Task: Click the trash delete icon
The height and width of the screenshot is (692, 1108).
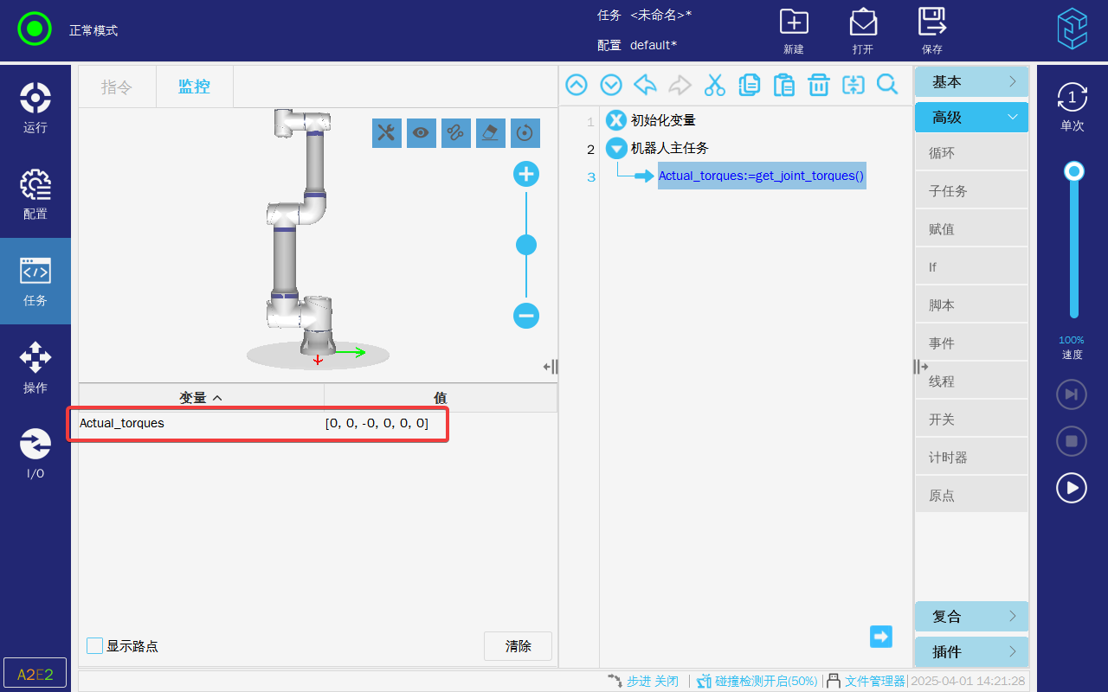Action: (x=818, y=85)
